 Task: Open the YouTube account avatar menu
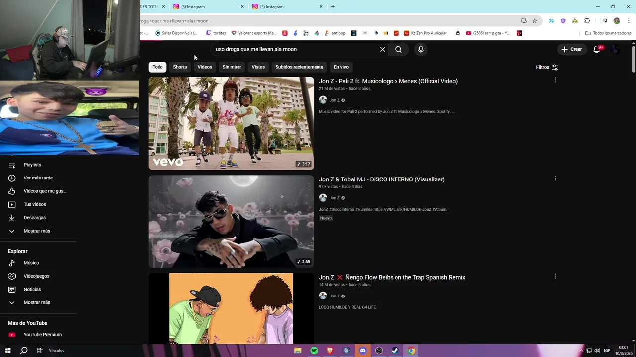click(x=615, y=49)
